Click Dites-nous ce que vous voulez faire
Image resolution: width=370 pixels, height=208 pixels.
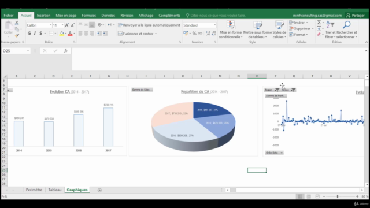(x=216, y=16)
